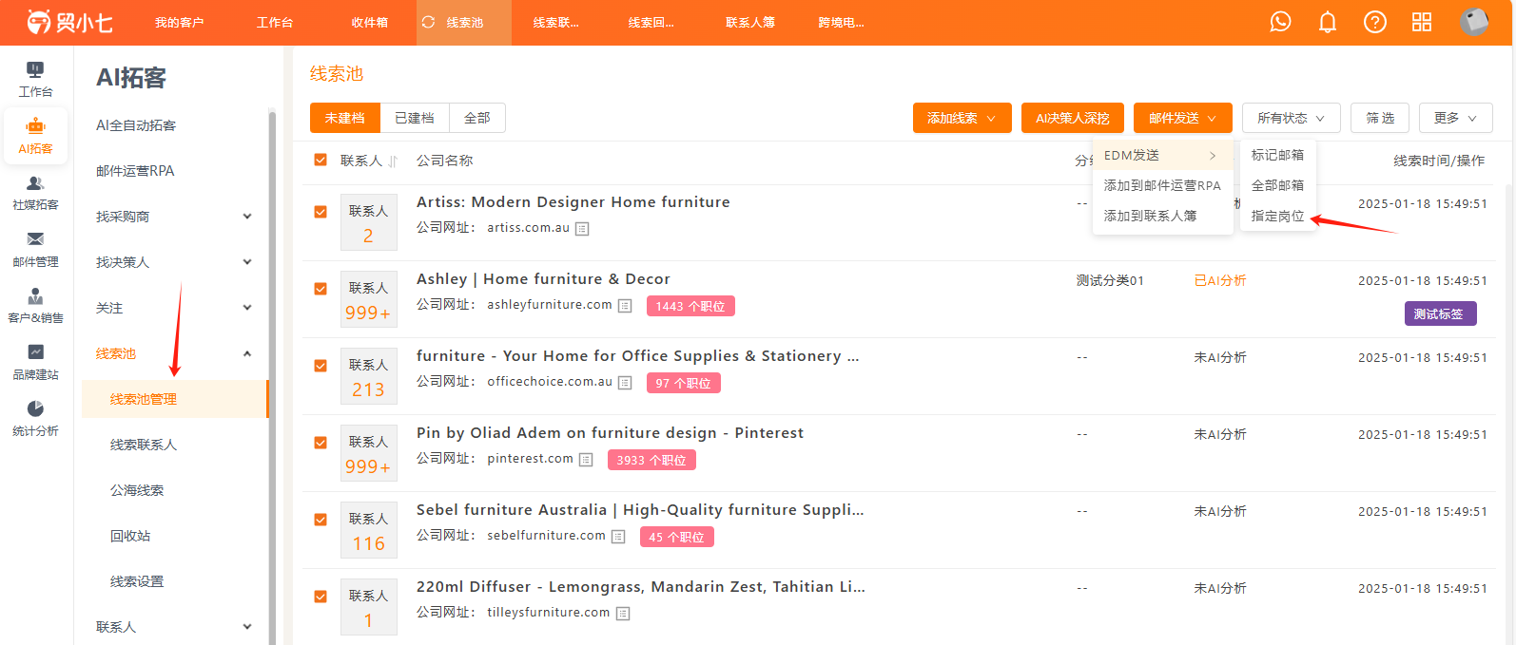Open the 更多 dropdown
Screen dimensions: 1516x645
coord(1455,118)
